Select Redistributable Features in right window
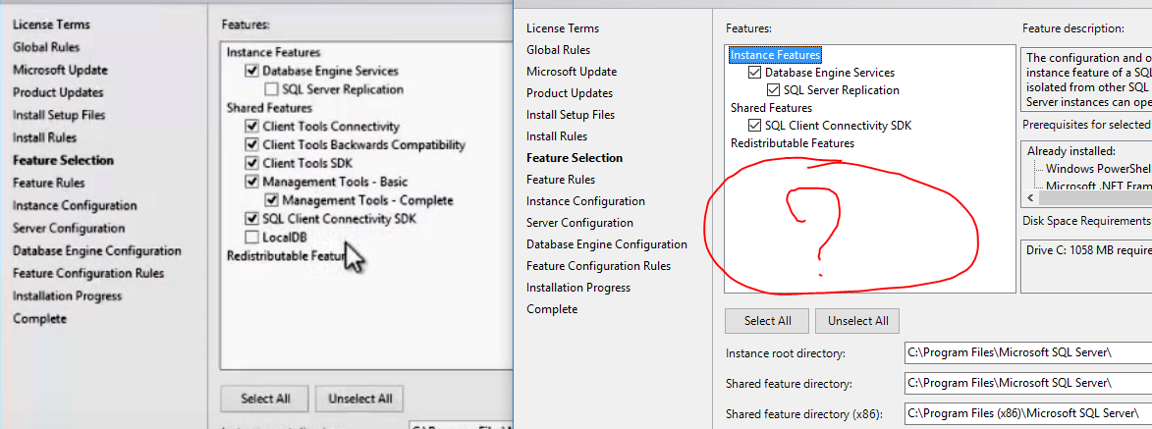 792,143
